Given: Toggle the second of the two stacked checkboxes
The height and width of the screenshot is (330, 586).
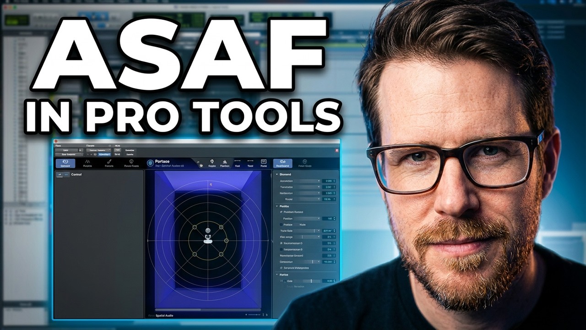Looking at the screenshot, I should [281, 249].
